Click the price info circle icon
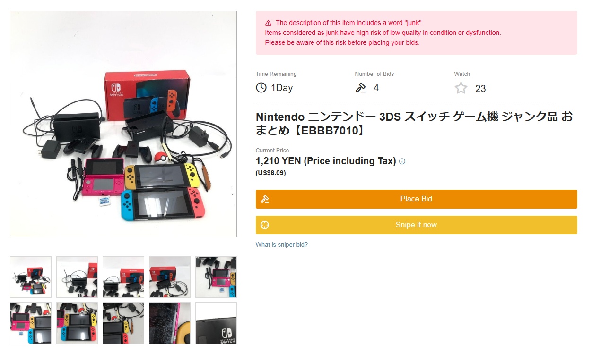Viewport: 592px width, 352px height. click(x=402, y=161)
